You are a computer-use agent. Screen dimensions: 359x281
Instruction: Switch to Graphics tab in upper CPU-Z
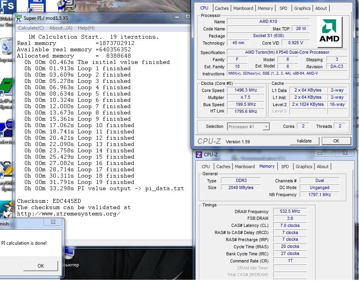pos(302,8)
